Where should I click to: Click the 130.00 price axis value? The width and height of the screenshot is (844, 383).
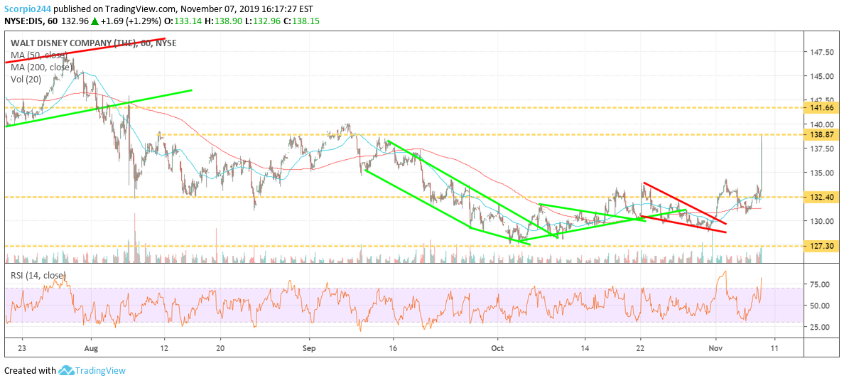tap(821, 221)
